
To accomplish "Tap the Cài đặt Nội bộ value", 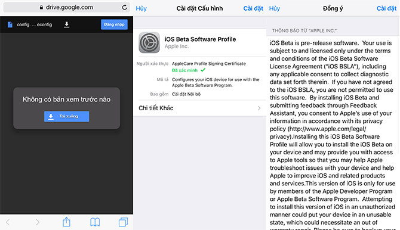I will 186,94.
